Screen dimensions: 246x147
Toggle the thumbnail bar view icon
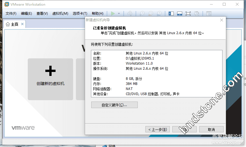pyautogui.click(x=180, y=14)
